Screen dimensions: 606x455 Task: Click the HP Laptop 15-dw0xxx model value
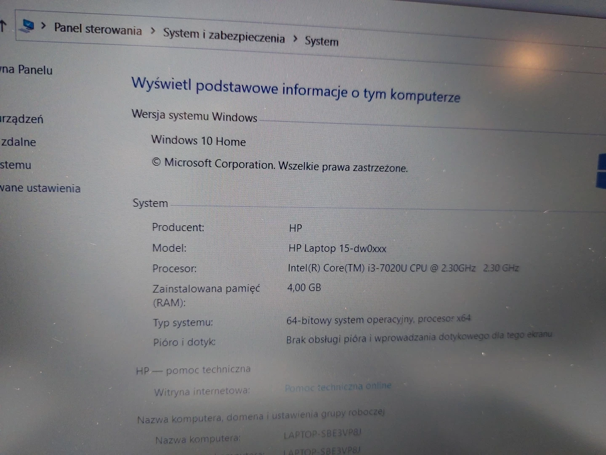(x=338, y=249)
